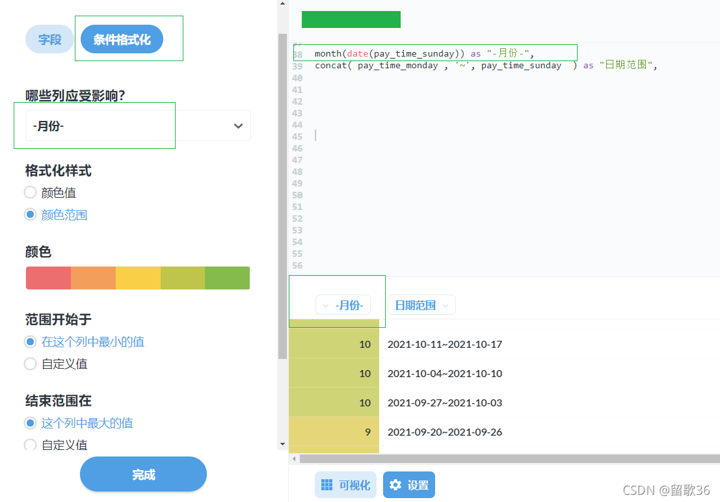Click the scroll-down arrow of sidebar scrollbar
720x502 pixels.
click(x=282, y=444)
